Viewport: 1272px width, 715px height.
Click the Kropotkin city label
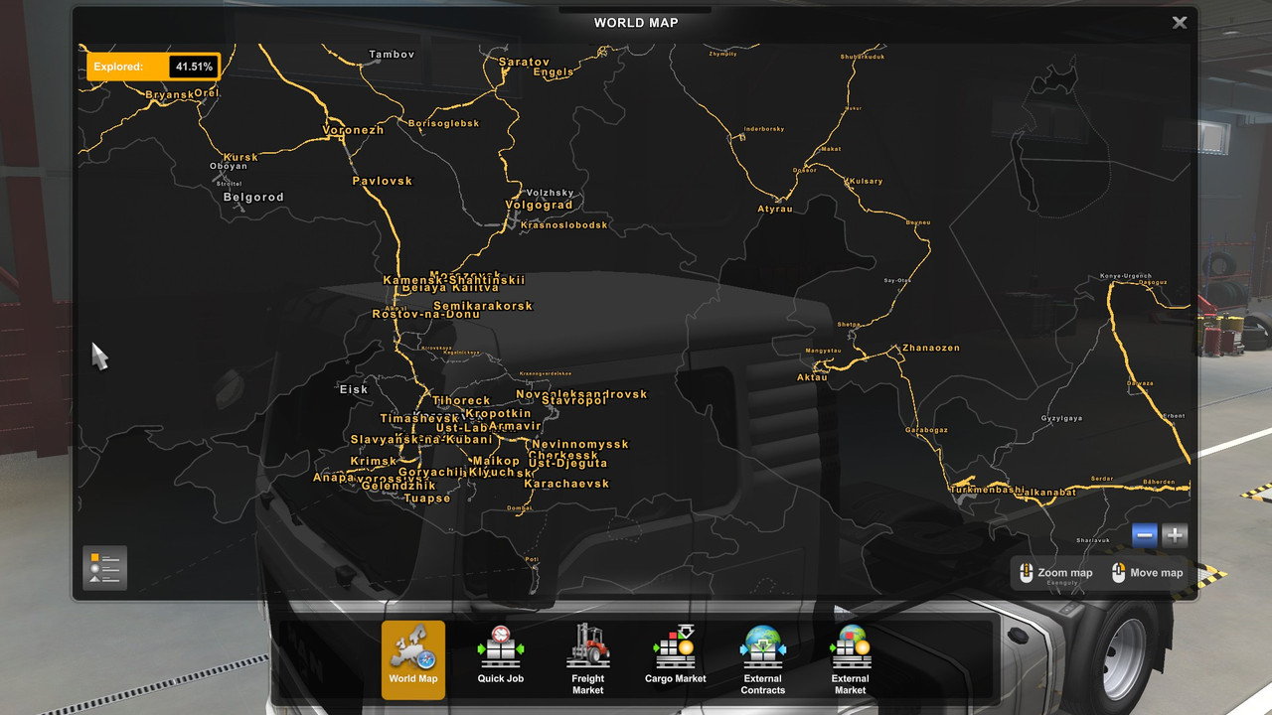click(x=499, y=414)
